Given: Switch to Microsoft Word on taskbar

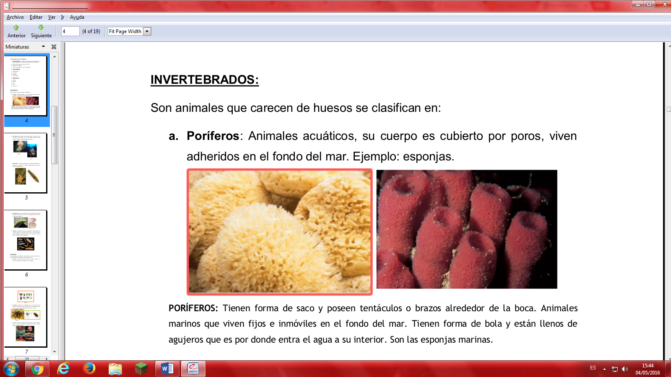Looking at the screenshot, I should click(167, 369).
